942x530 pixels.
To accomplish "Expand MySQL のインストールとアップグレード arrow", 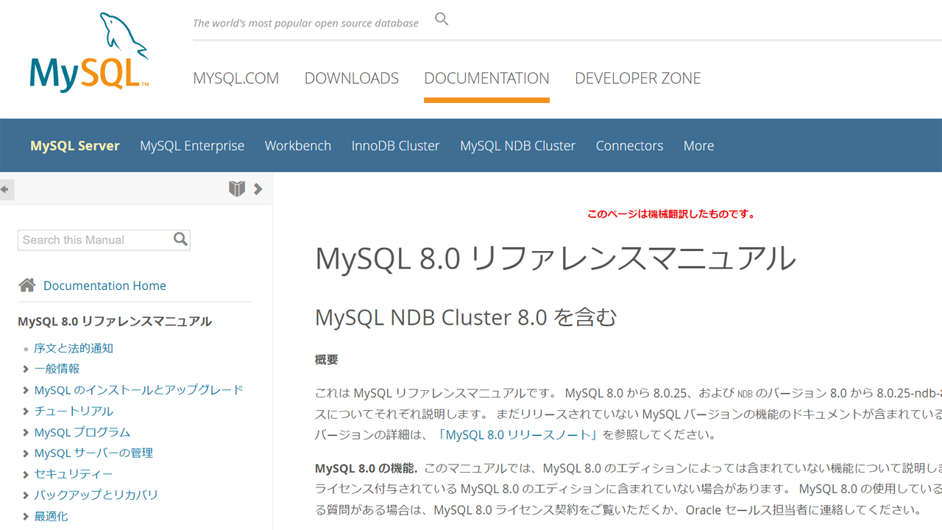I will click(26, 390).
